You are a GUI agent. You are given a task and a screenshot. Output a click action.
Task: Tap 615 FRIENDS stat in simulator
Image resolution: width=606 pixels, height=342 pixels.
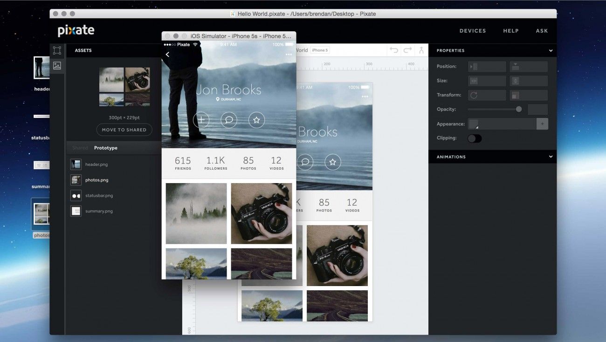(x=183, y=163)
